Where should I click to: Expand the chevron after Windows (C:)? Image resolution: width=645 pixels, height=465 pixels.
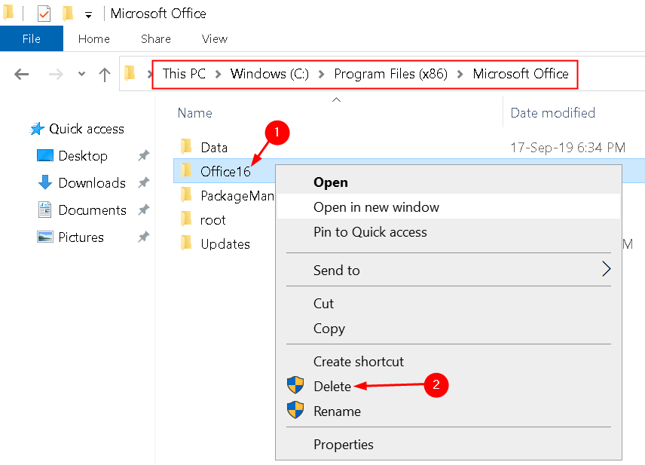point(321,75)
